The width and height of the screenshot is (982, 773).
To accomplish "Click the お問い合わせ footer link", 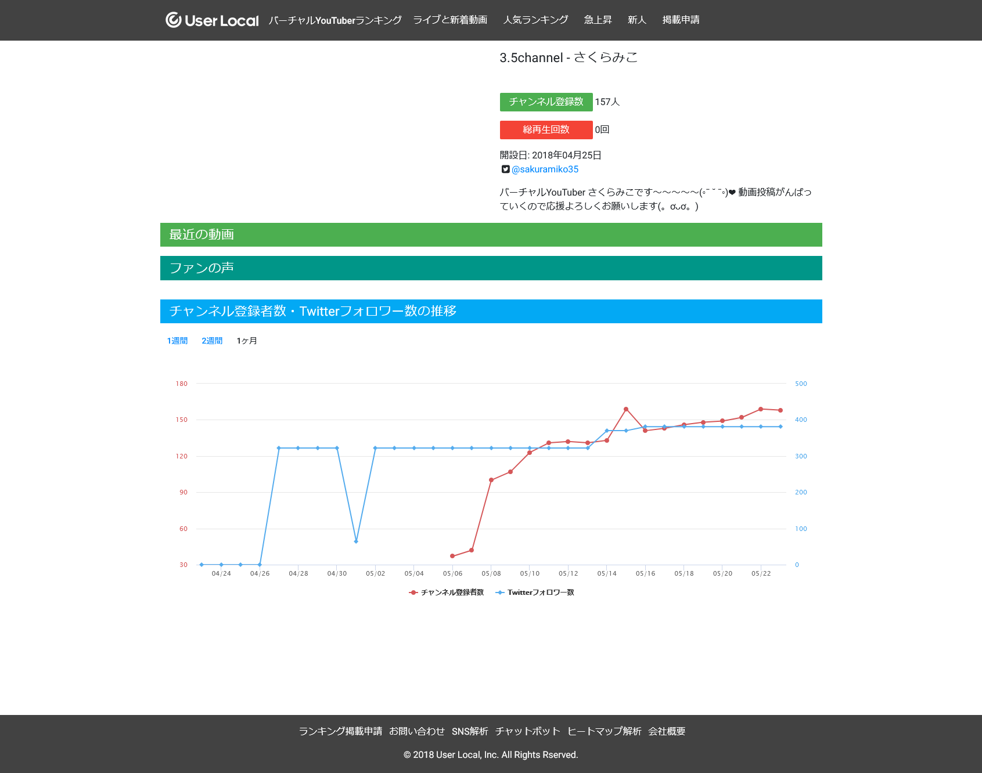I will click(417, 731).
